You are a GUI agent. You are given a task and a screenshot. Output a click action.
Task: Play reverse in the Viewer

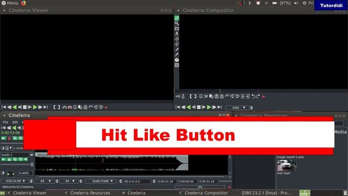tap(15, 107)
